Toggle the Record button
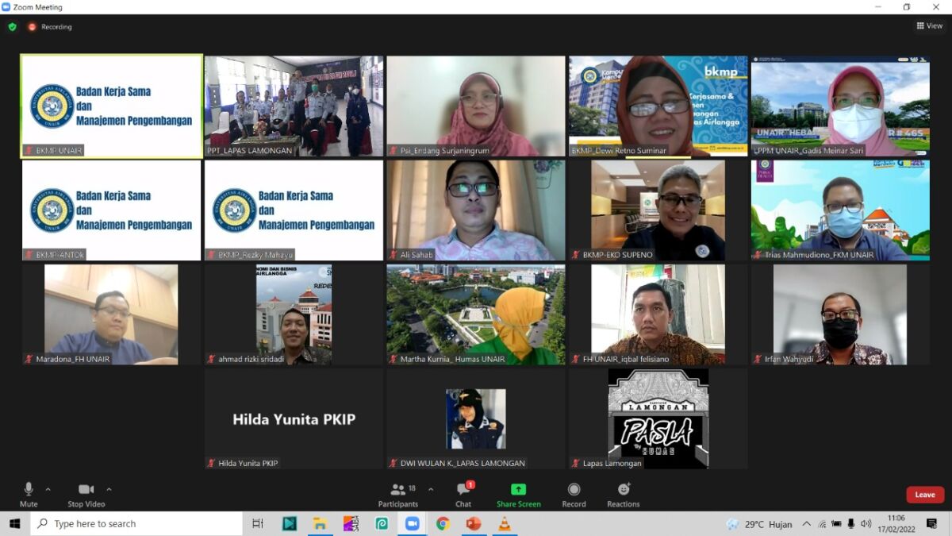The width and height of the screenshot is (952, 536). [x=574, y=490]
